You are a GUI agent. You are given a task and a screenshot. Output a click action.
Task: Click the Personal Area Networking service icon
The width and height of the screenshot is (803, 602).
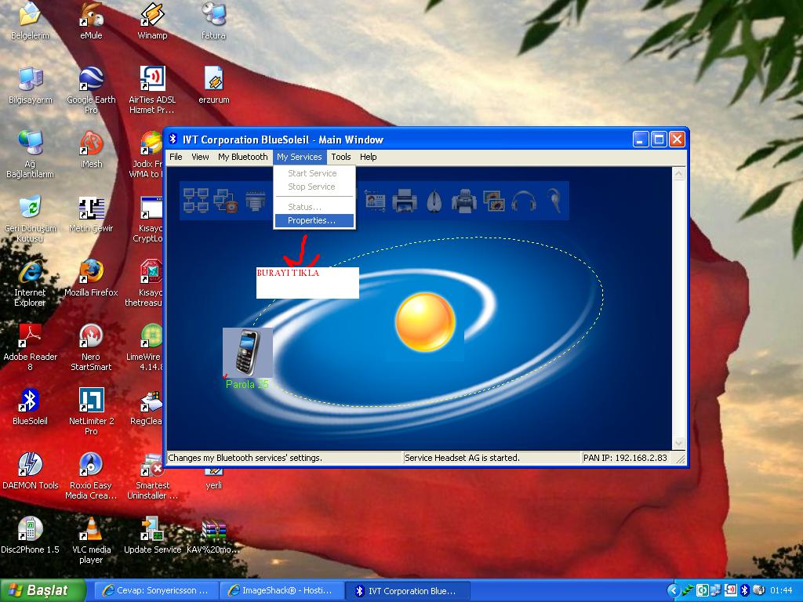pyautogui.click(x=195, y=201)
